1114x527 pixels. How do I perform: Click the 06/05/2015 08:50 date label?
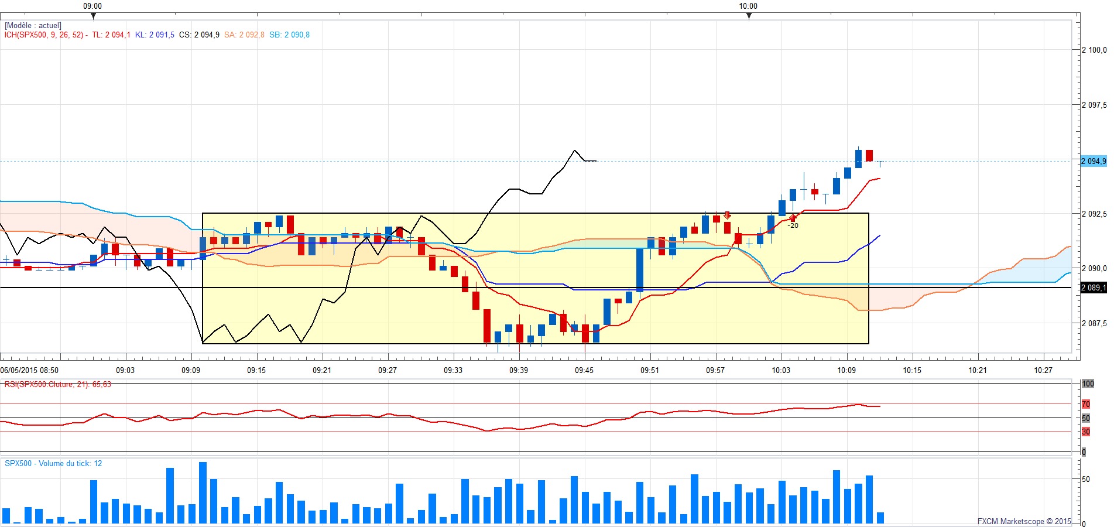click(x=29, y=370)
